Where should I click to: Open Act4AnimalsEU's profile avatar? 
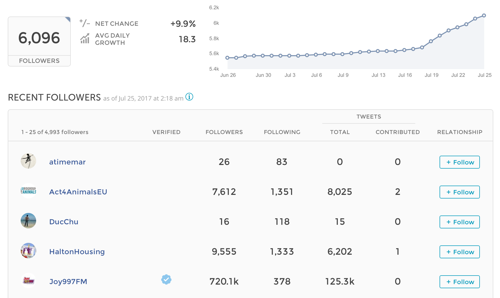(x=28, y=191)
